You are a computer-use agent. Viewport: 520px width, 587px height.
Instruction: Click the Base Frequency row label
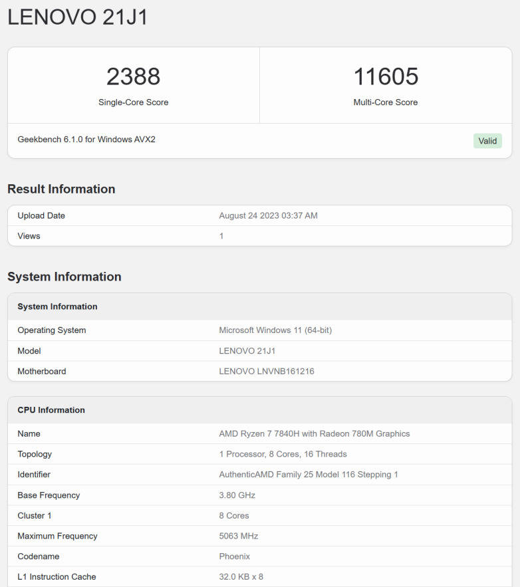click(x=49, y=495)
